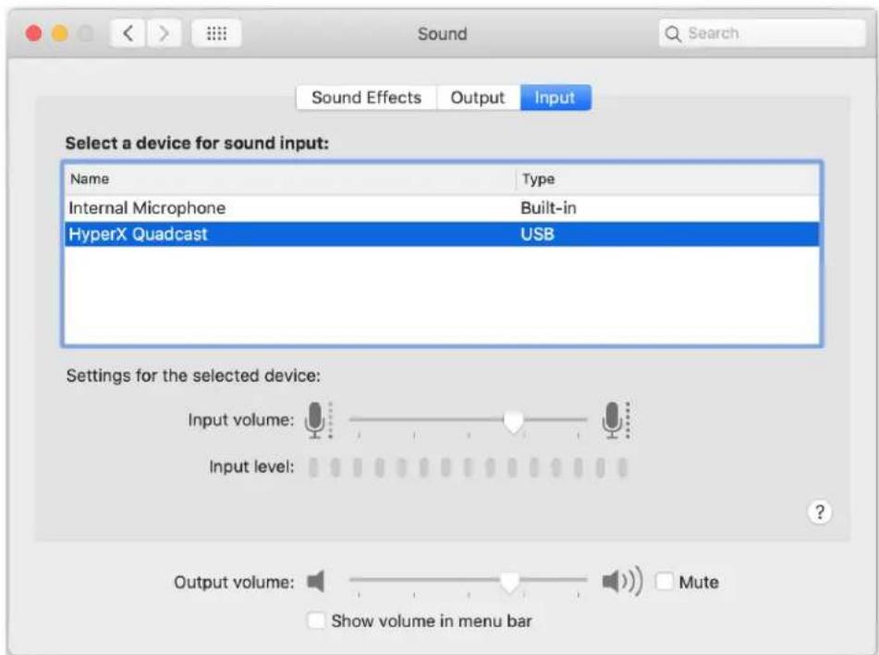Switch to the Sound Effects tab

point(367,98)
